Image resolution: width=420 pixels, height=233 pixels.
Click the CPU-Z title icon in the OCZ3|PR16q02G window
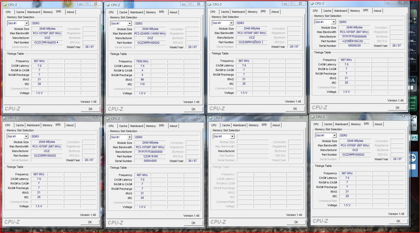pyautogui.click(x=5, y=5)
